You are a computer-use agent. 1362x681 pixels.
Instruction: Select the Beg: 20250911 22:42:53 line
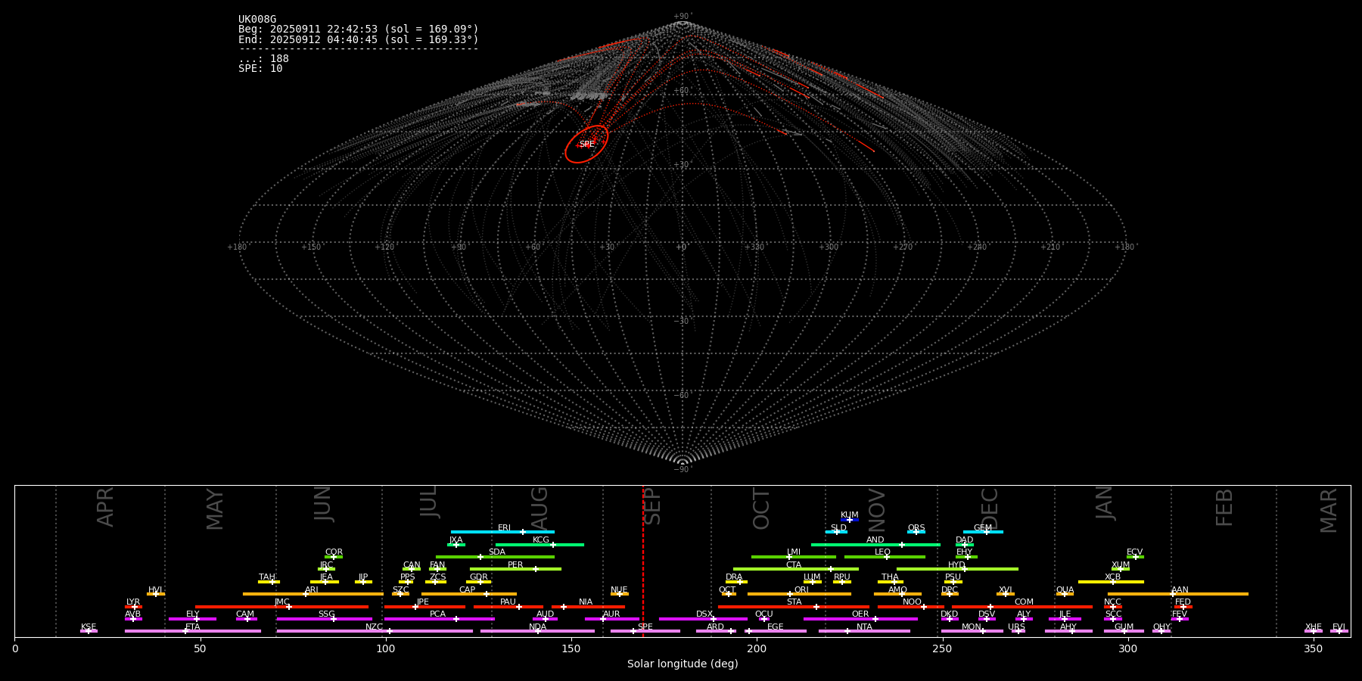359,30
